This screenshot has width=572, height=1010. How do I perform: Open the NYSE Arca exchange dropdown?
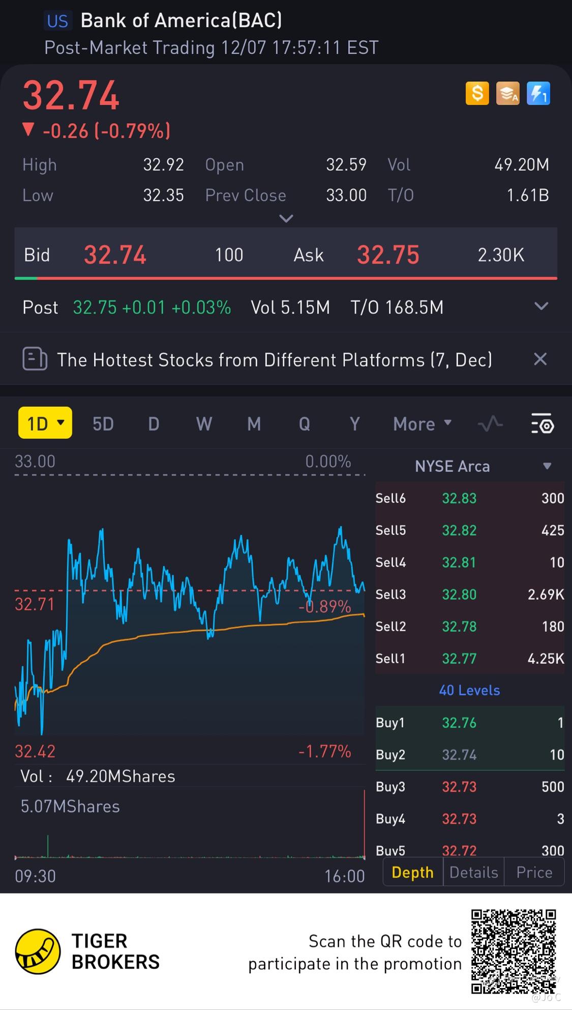click(483, 466)
